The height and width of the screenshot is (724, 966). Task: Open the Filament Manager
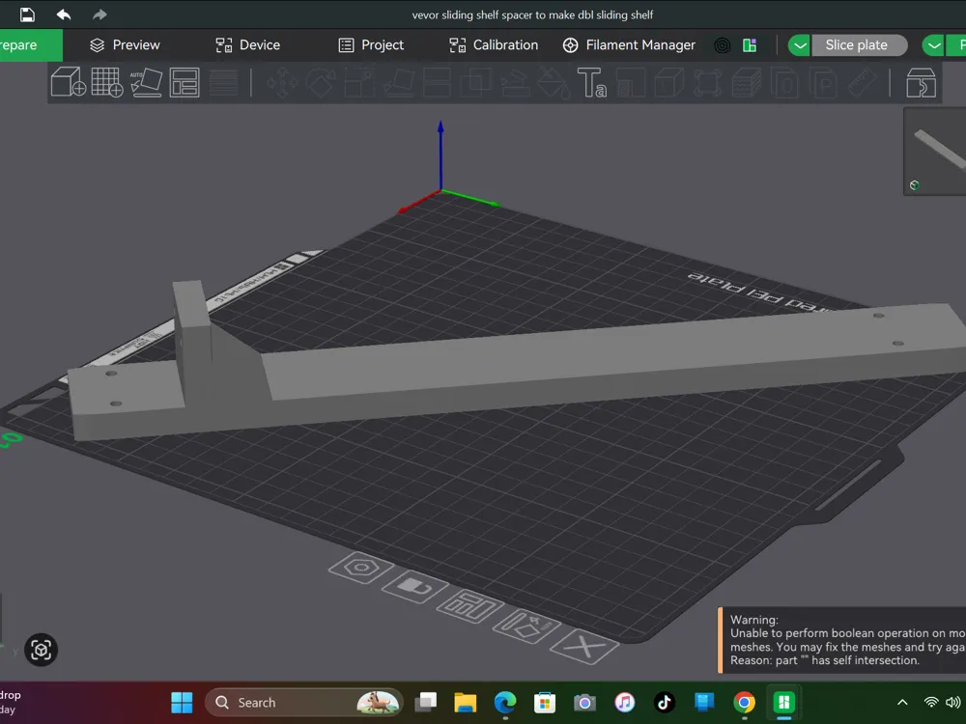(629, 45)
